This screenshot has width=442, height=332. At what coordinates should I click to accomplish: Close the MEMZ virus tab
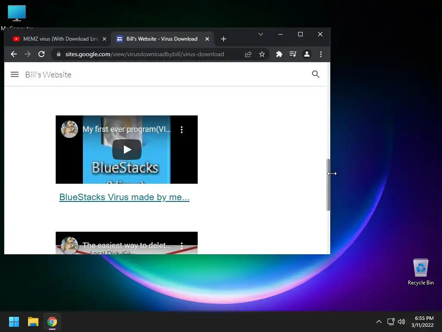tap(104, 39)
